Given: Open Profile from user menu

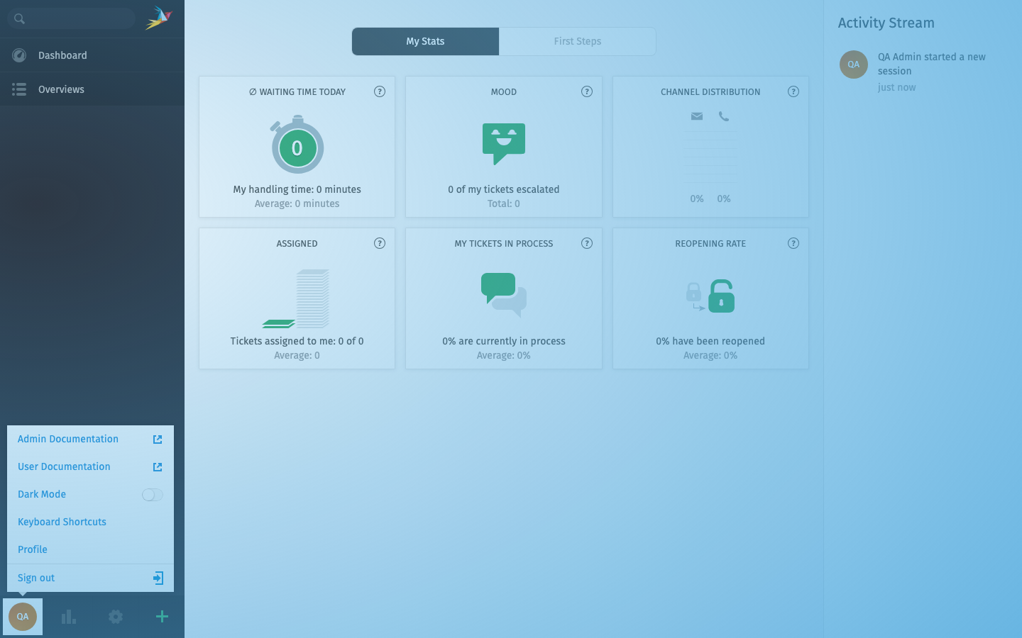Looking at the screenshot, I should [90, 549].
